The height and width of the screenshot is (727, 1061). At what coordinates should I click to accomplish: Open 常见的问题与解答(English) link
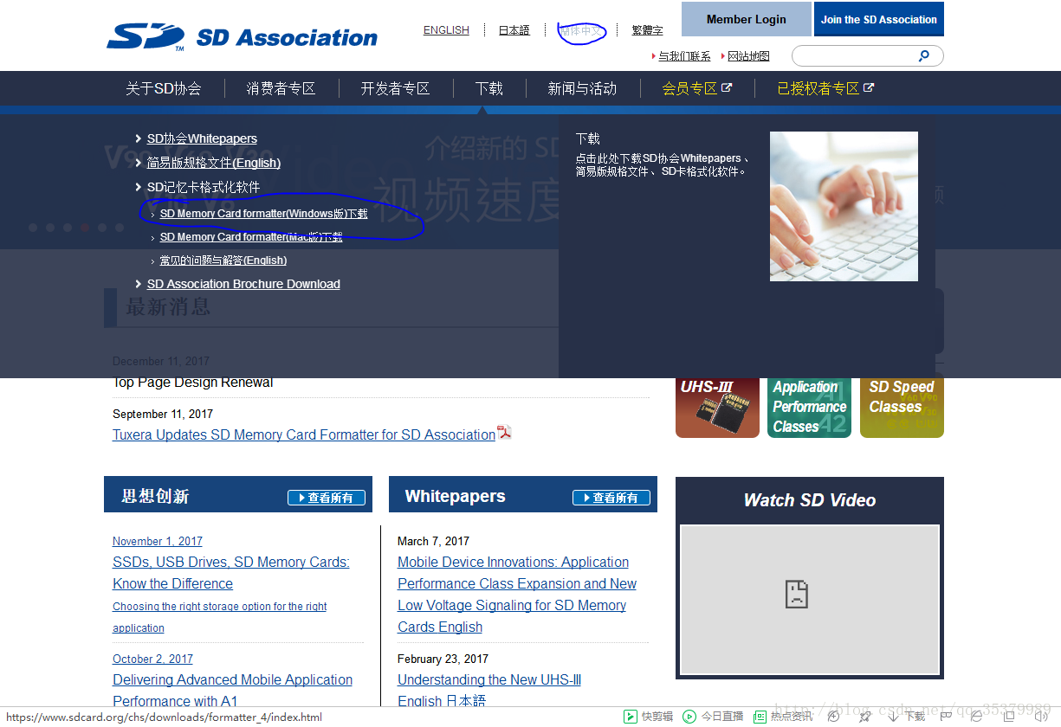pos(223,261)
